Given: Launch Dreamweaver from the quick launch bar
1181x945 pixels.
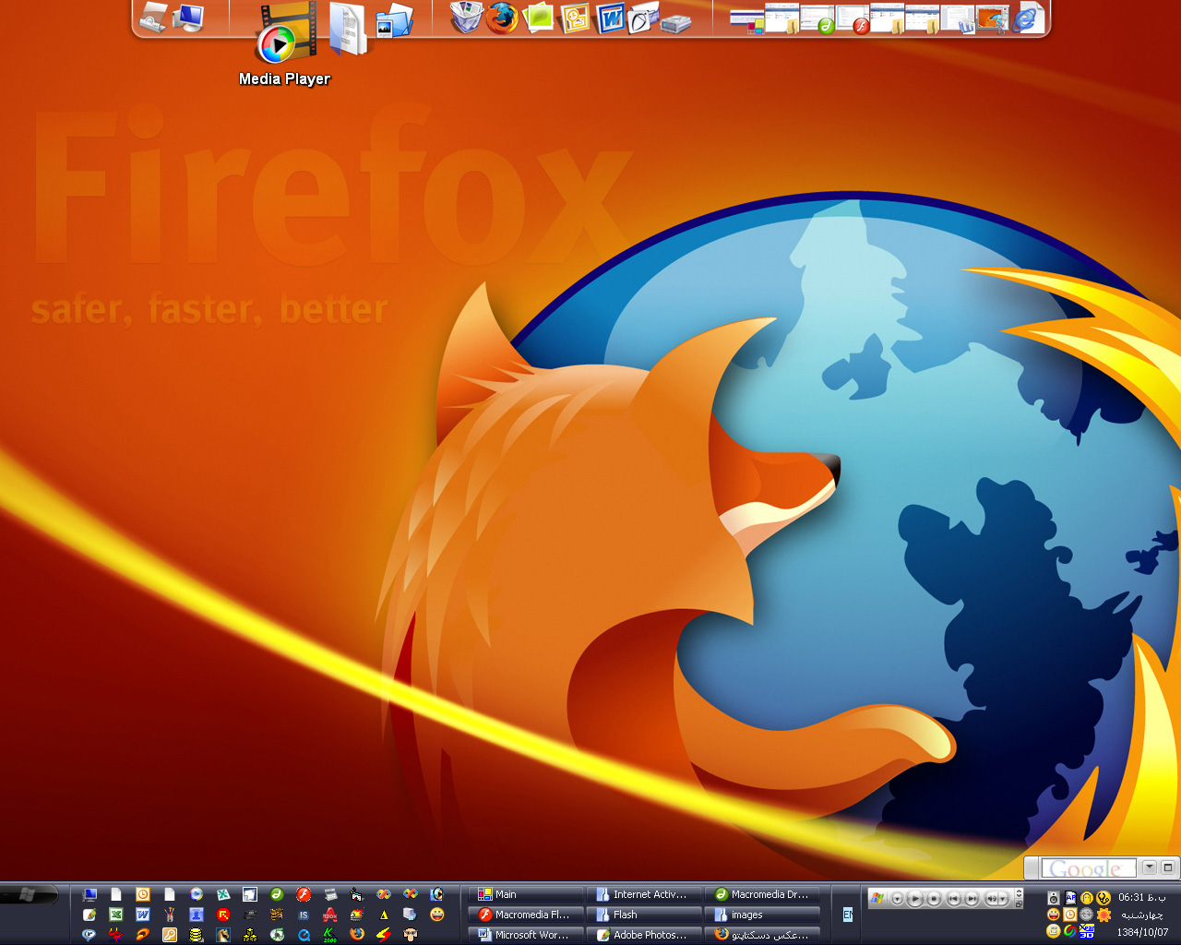Looking at the screenshot, I should [x=276, y=894].
